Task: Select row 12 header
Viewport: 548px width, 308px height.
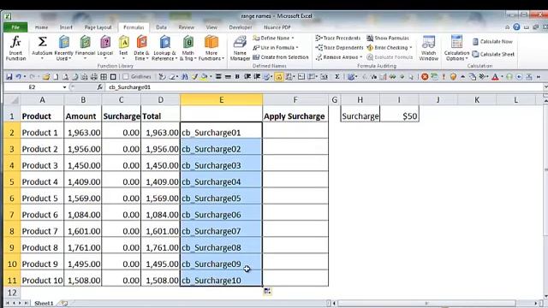Action: click(x=12, y=293)
